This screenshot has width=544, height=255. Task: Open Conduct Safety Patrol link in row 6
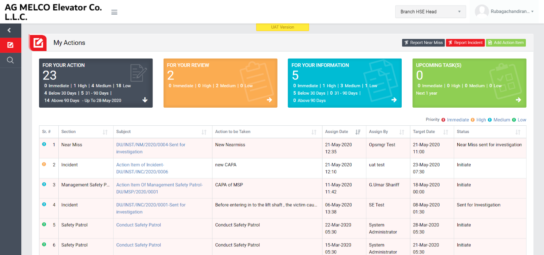tap(138, 245)
